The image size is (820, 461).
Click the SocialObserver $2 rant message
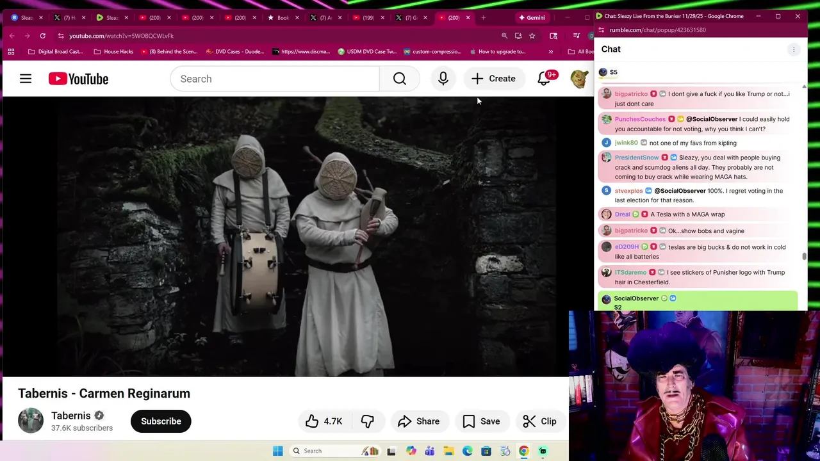click(698, 302)
